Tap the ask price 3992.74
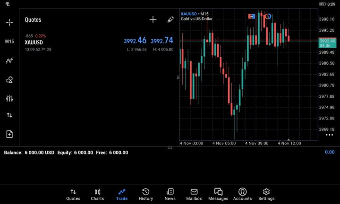Screen dimensions: 340x204 pos(162,40)
